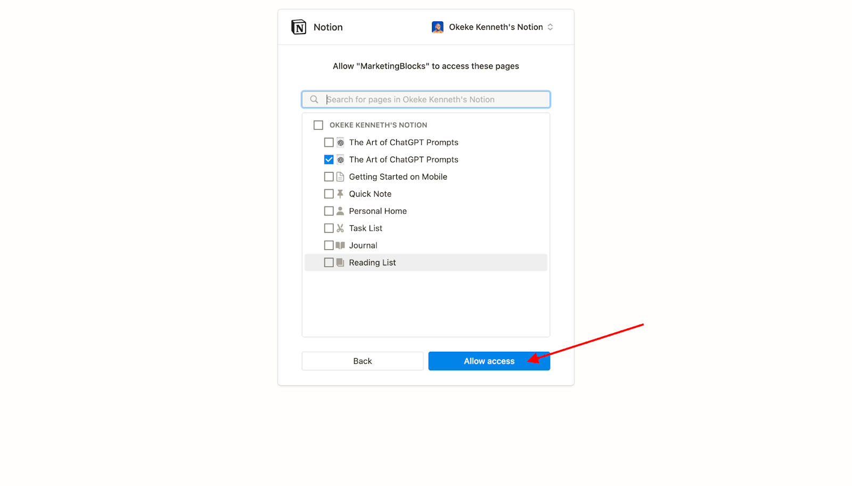Click the Task List scissors icon
Image resolution: width=852 pixels, height=486 pixels.
340,228
